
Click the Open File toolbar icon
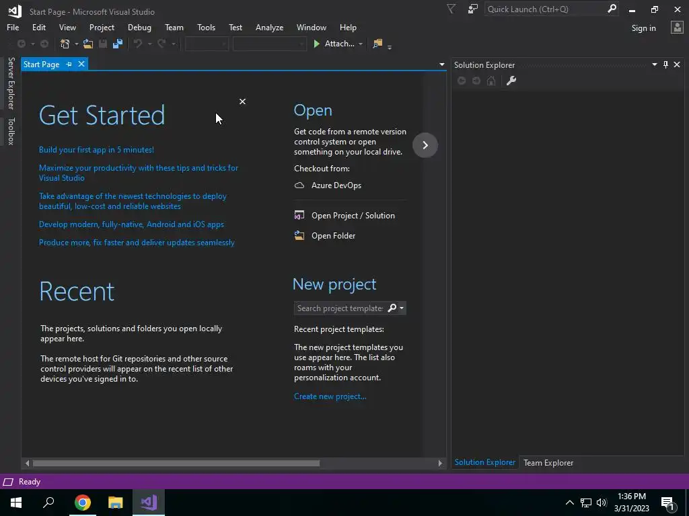coord(88,44)
